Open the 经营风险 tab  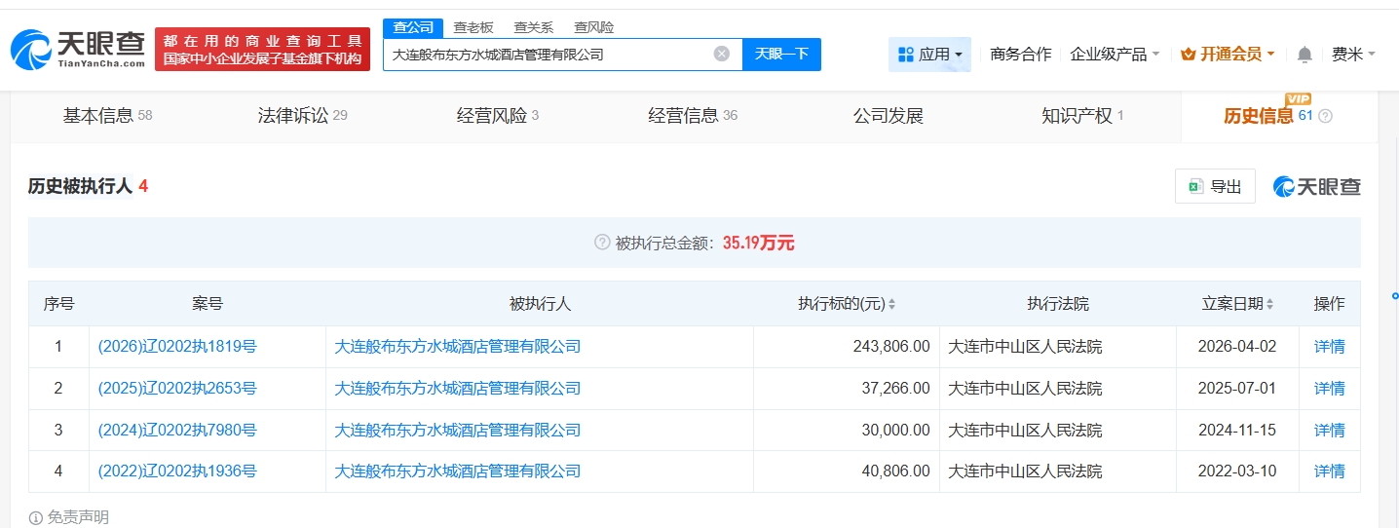pos(498,116)
